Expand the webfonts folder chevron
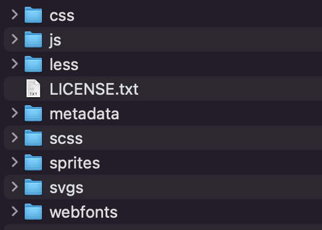Image resolution: width=322 pixels, height=230 pixels. click(x=15, y=212)
